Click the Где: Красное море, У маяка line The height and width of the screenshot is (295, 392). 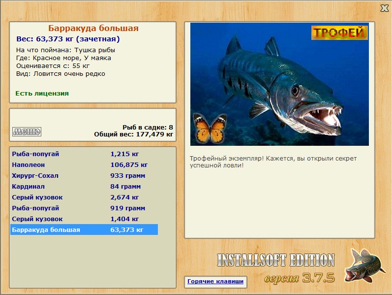[63, 58]
